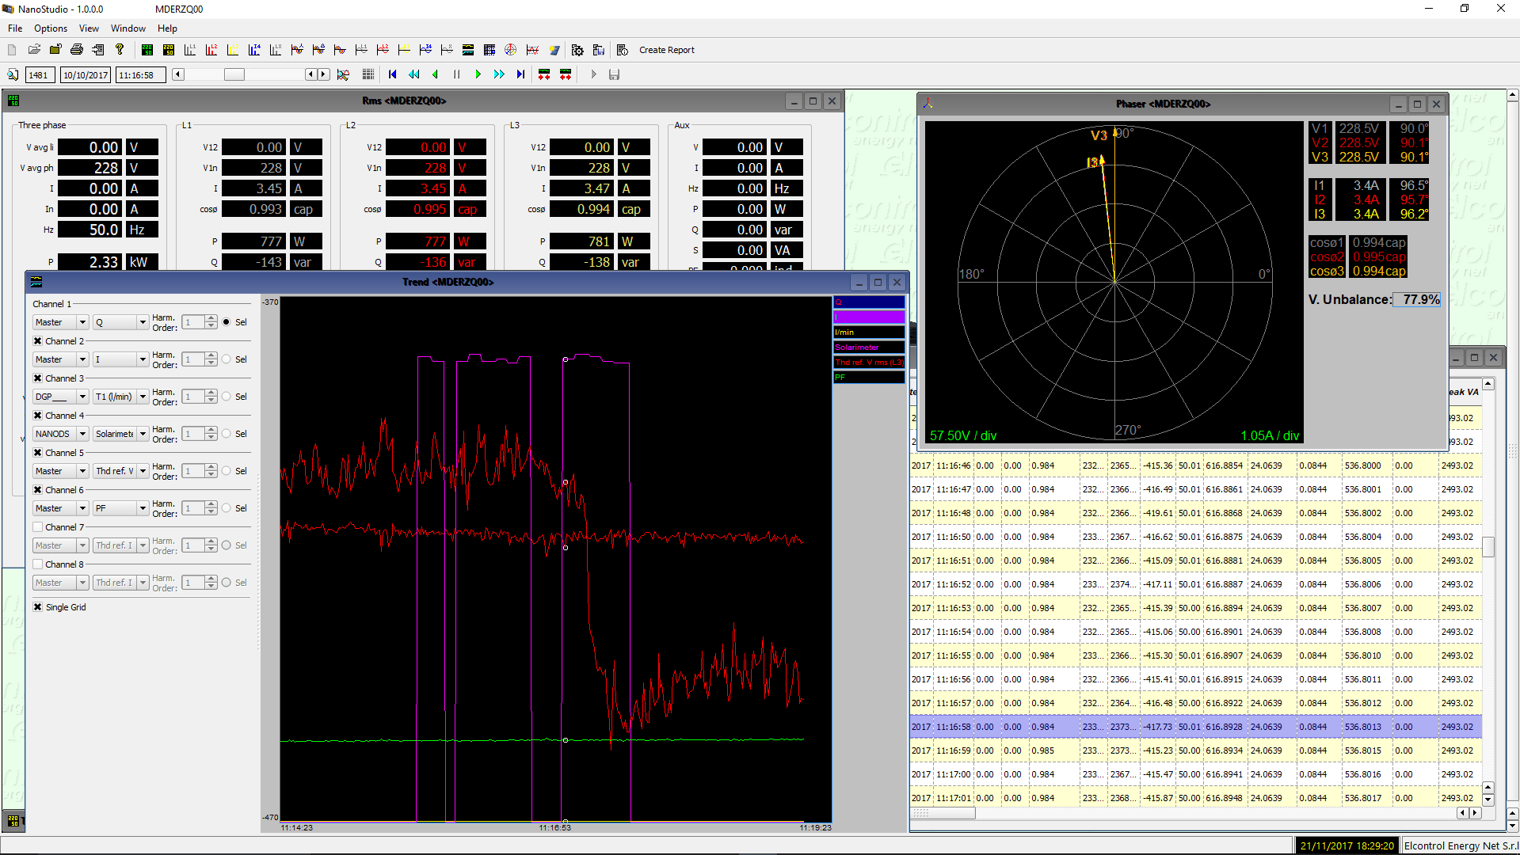
Task: Click the settings gear icon in the toolbar
Action: pyautogui.click(x=577, y=50)
